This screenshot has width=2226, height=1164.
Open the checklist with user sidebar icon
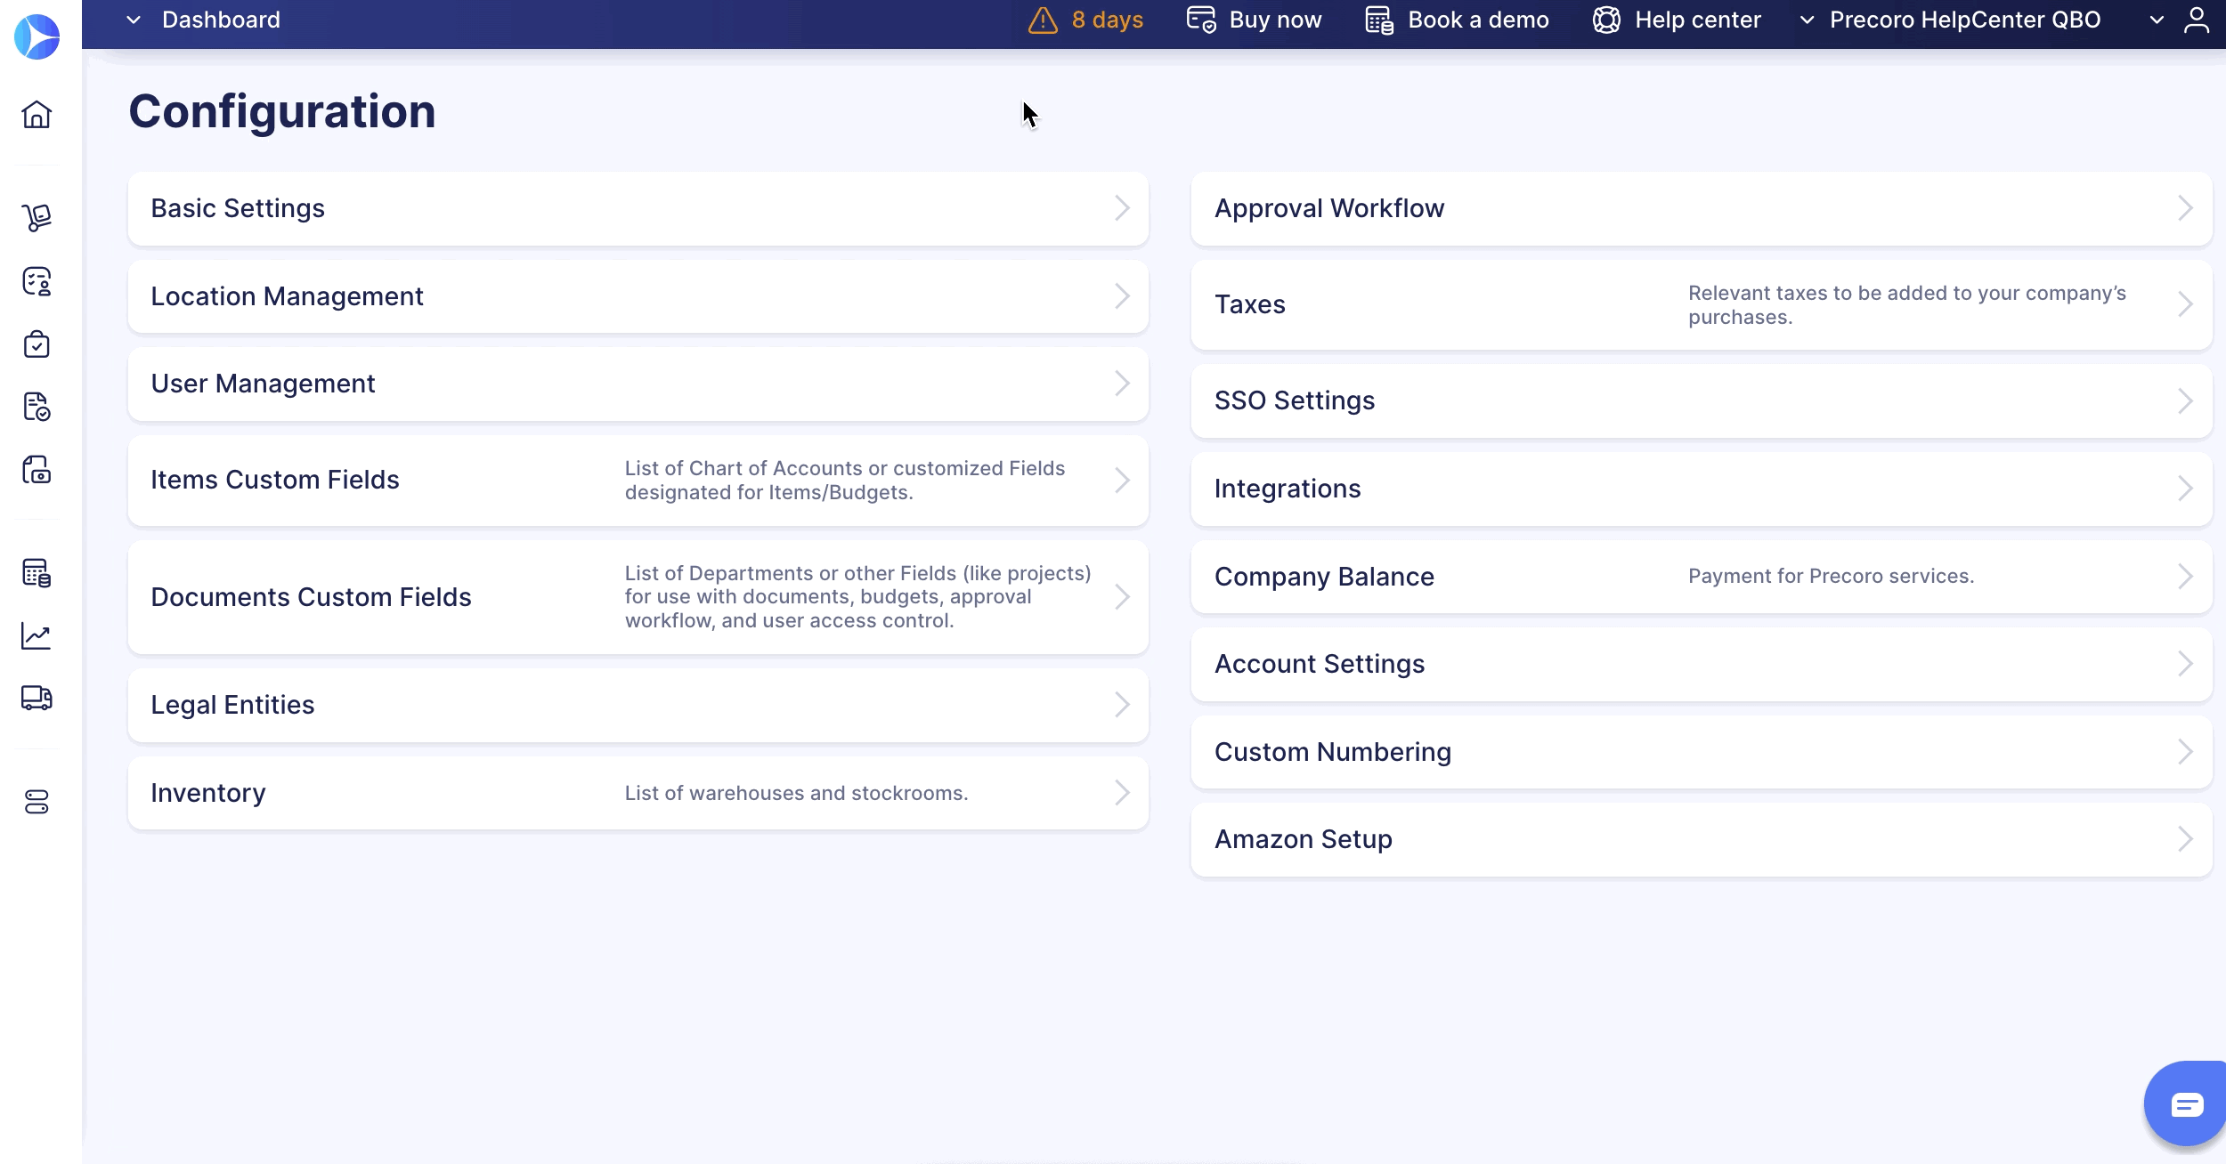click(x=37, y=281)
